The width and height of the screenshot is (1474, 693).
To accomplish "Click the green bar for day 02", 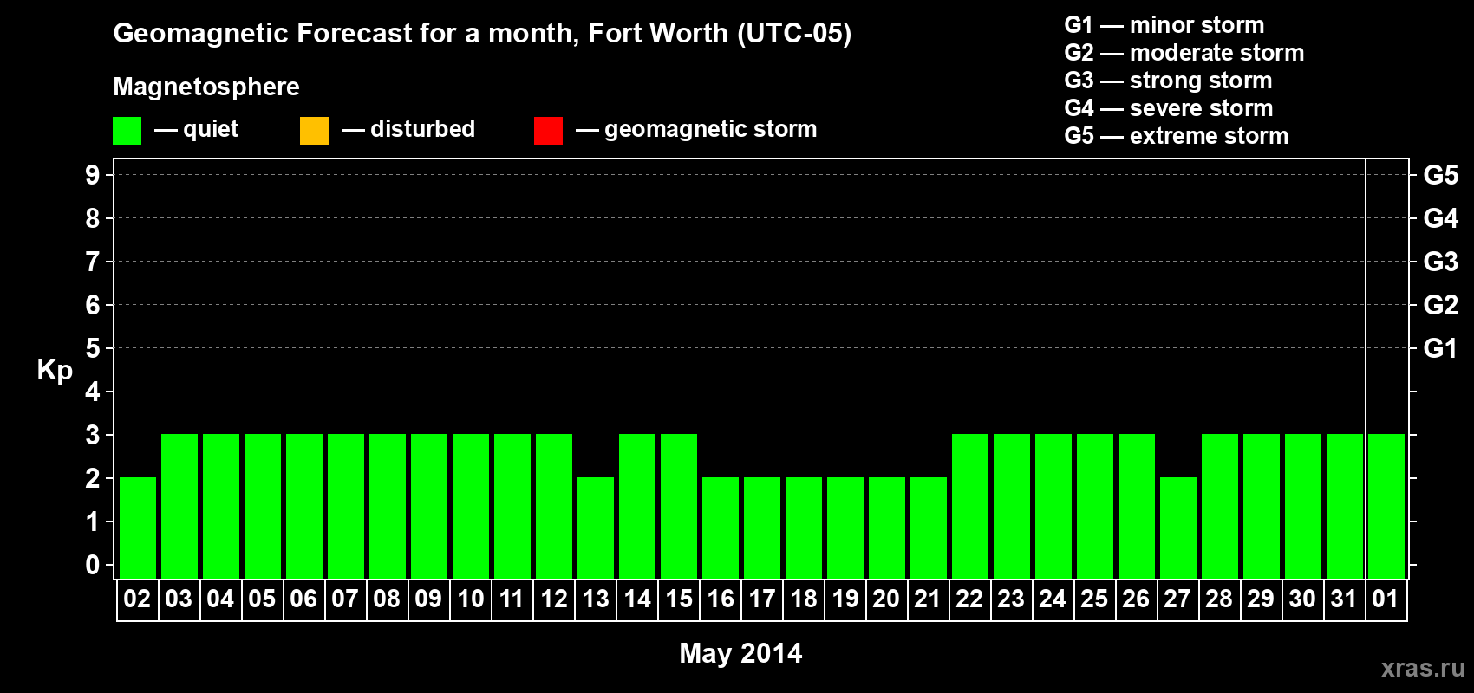I will tap(138, 528).
